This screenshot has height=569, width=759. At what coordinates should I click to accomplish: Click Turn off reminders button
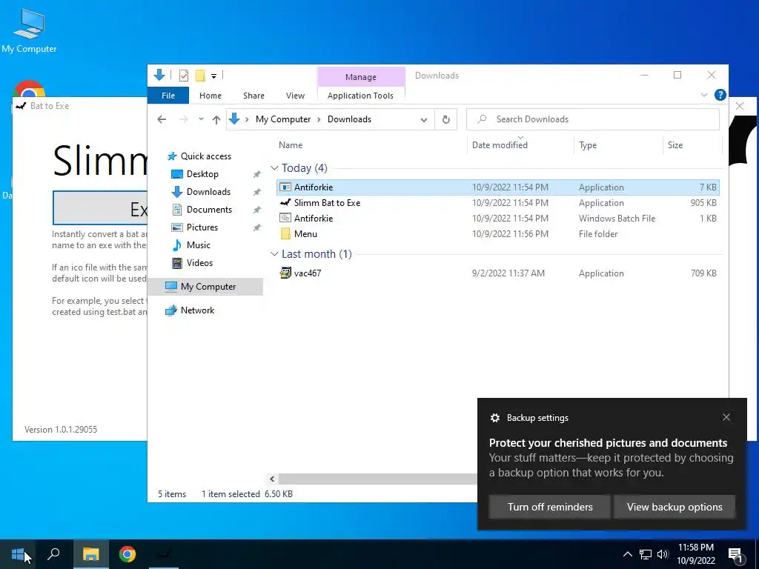click(550, 507)
